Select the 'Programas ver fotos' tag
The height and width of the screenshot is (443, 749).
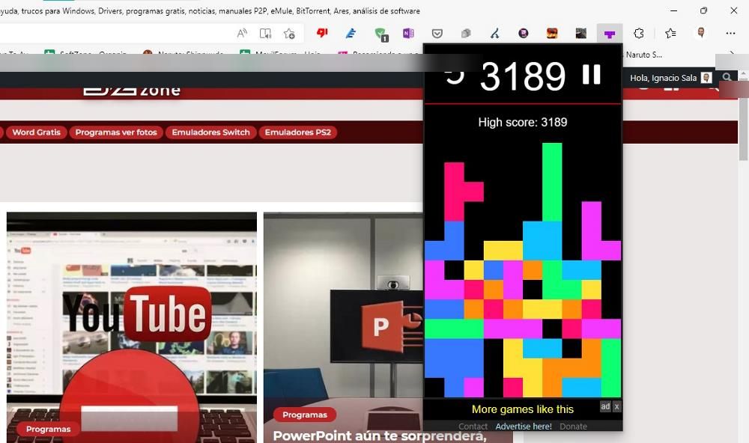[x=116, y=132]
